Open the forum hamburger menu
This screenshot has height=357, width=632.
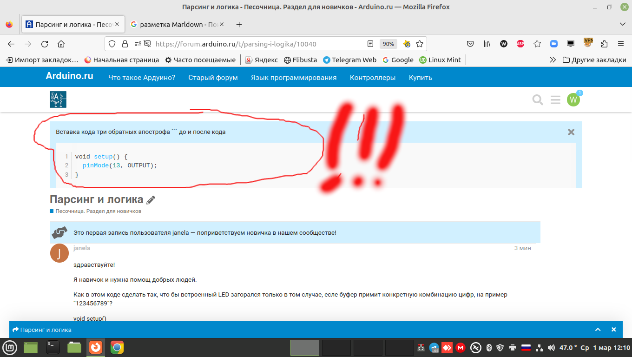click(555, 100)
